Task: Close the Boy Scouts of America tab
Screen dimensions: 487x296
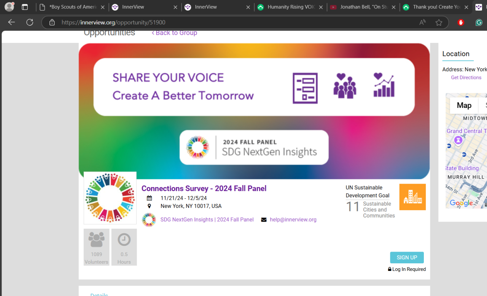Action: [103, 7]
